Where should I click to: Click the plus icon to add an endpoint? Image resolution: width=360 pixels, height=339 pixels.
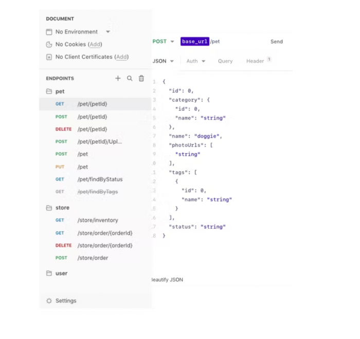coord(118,79)
